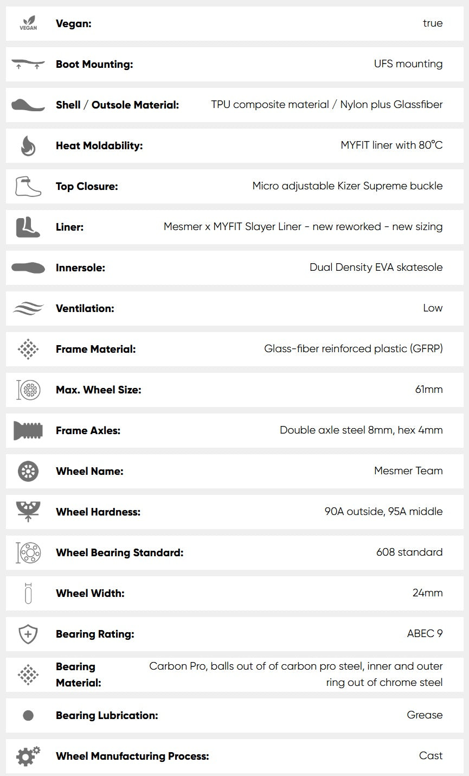The image size is (469, 776).
Task: Click the Shell / Outsole Material label
Action: 117,105
